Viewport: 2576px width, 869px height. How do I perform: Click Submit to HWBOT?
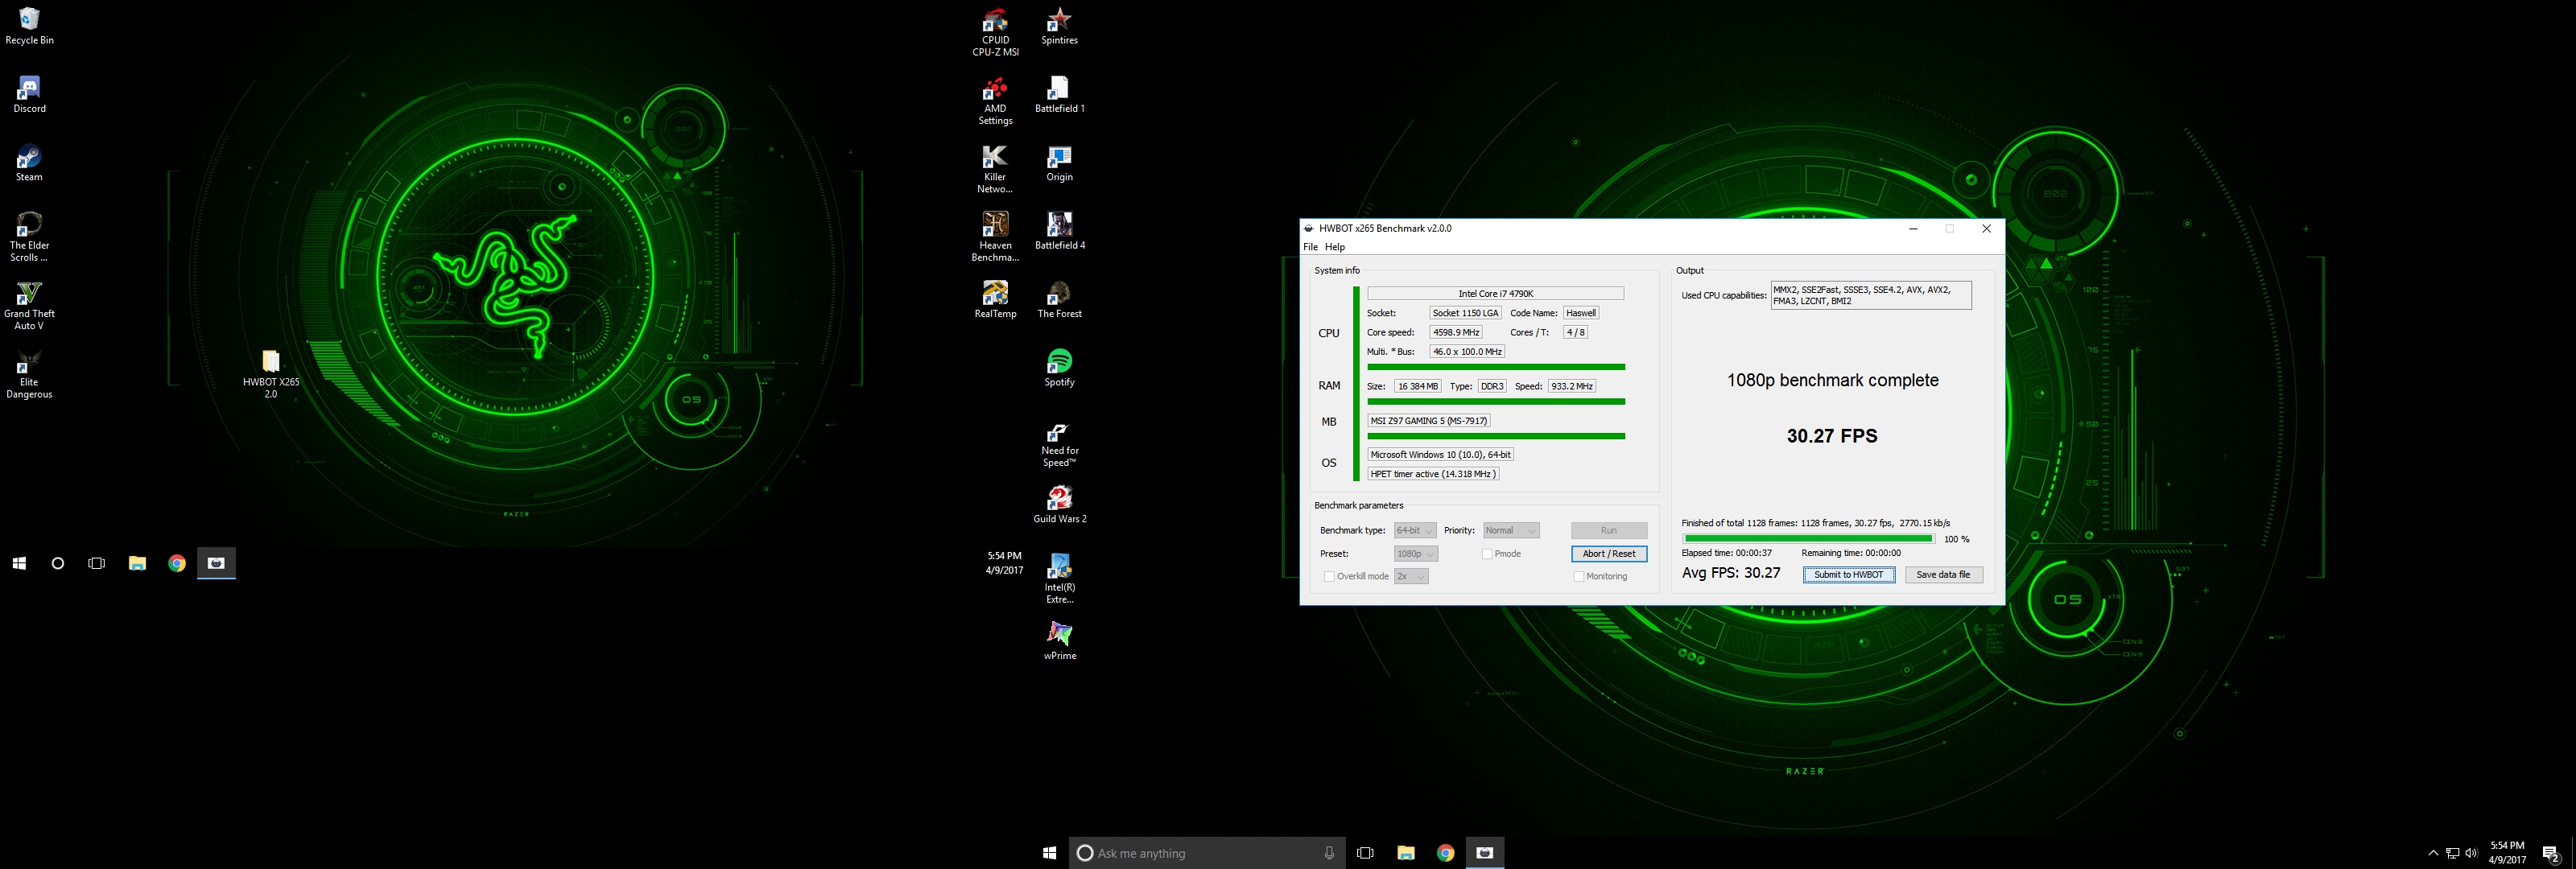click(1848, 575)
